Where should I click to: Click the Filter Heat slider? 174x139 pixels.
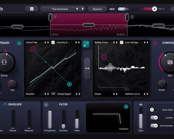[x=77, y=119]
